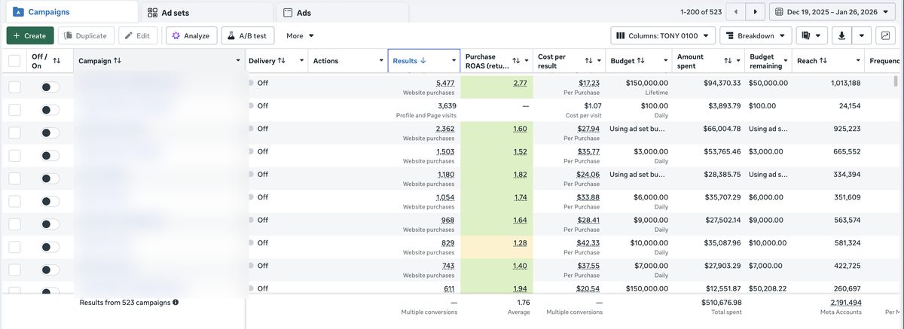Screen dimensions: 904x329
Task: Click the export download icon
Action: pyautogui.click(x=842, y=35)
